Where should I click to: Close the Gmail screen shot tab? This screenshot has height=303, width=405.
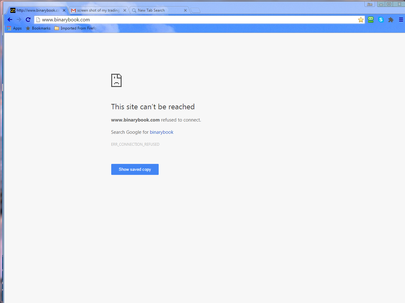[125, 10]
